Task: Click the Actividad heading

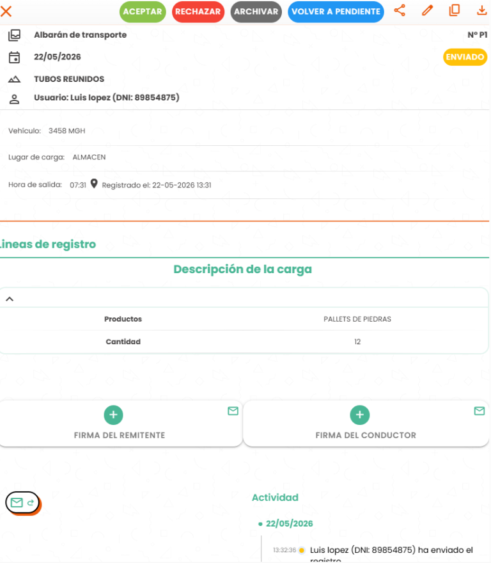Action: tap(275, 497)
